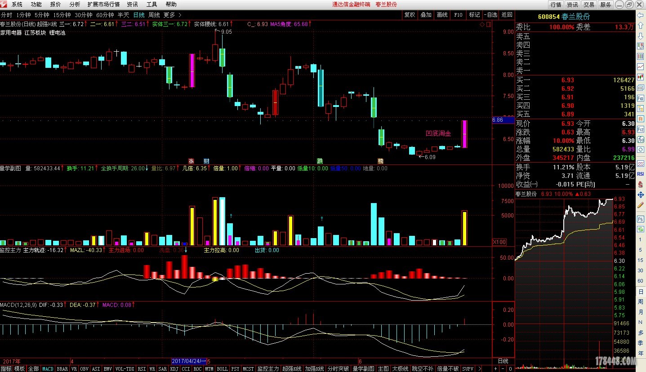646x372 pixels.
Task: Click the back arrow in right toolbar
Action: 640,15
